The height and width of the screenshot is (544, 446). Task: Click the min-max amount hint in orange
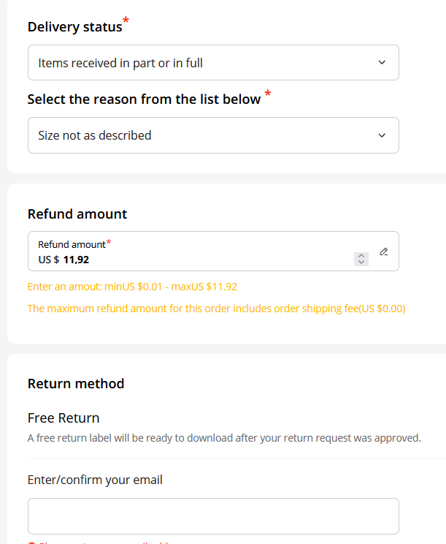(x=132, y=287)
